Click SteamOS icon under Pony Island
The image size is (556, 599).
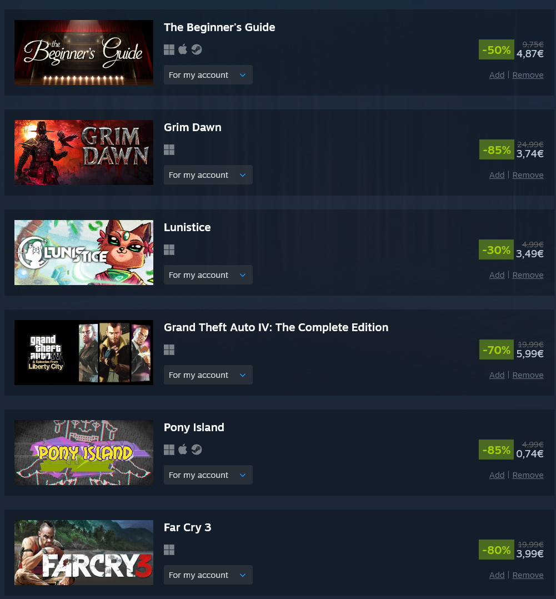197,450
